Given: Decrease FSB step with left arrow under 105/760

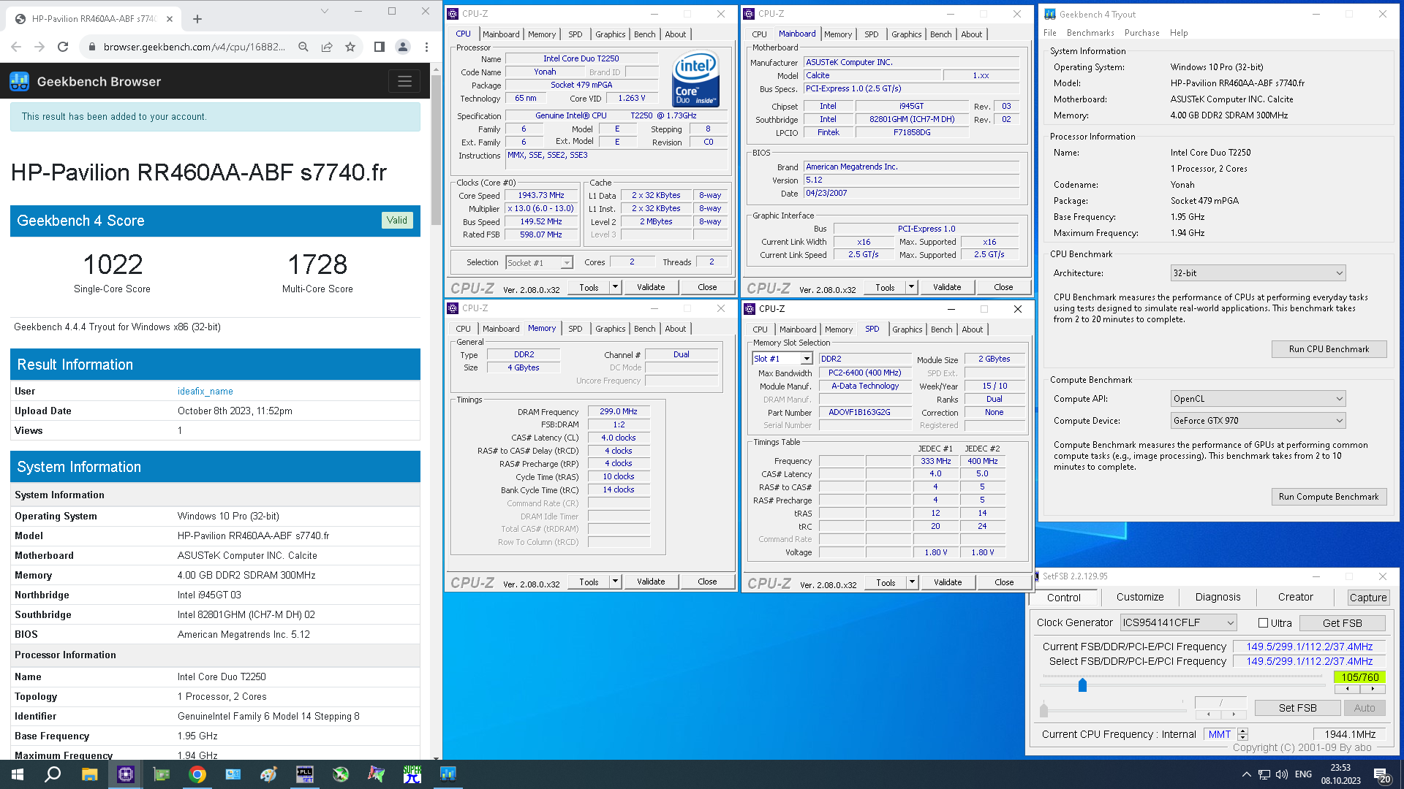Looking at the screenshot, I should tap(1347, 689).
